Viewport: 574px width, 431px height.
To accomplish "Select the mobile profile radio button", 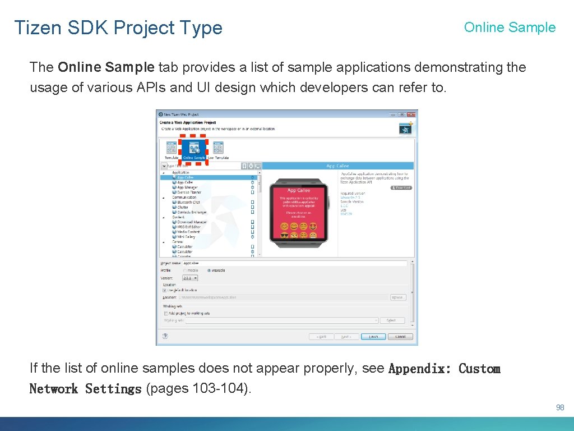I will pyautogui.click(x=185, y=270).
